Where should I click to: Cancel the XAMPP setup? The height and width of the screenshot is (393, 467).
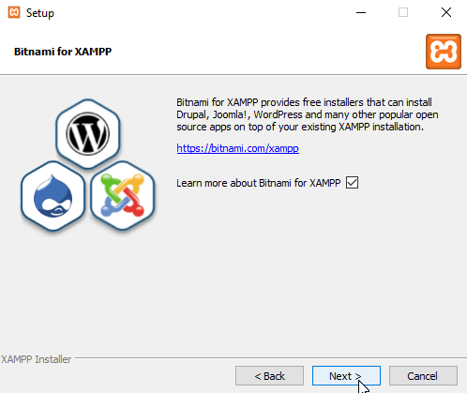423,376
